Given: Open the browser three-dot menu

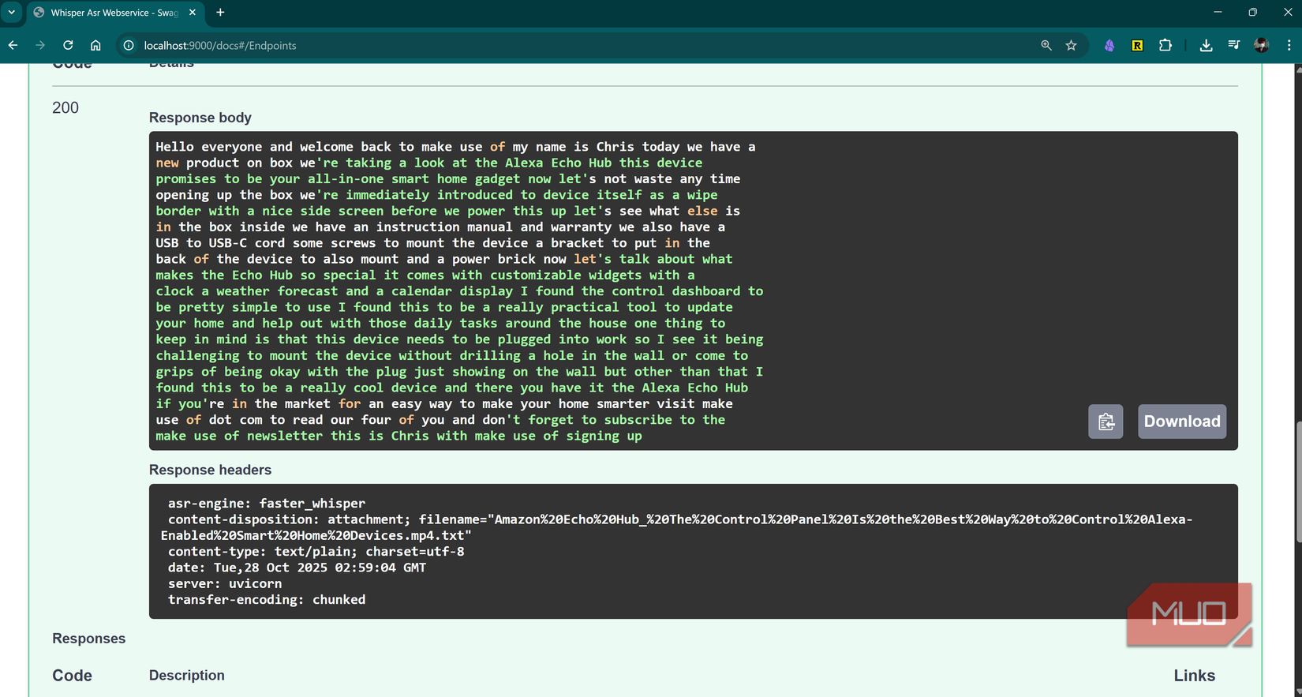Looking at the screenshot, I should 1289,46.
